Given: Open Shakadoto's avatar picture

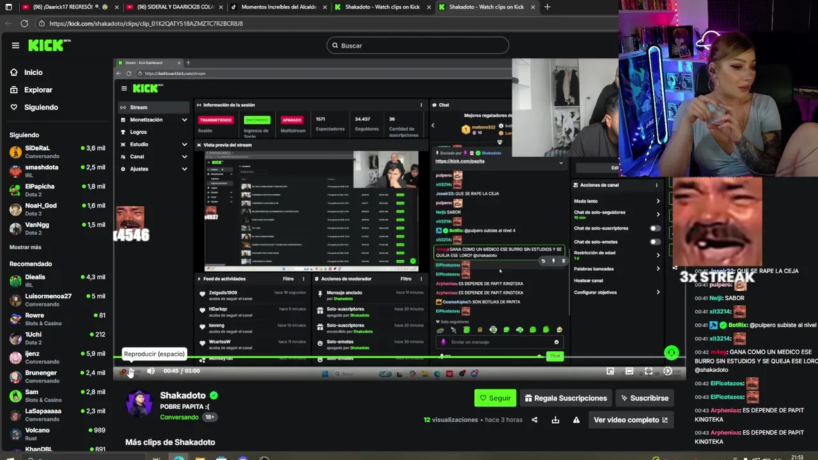Looking at the screenshot, I should pos(139,404).
